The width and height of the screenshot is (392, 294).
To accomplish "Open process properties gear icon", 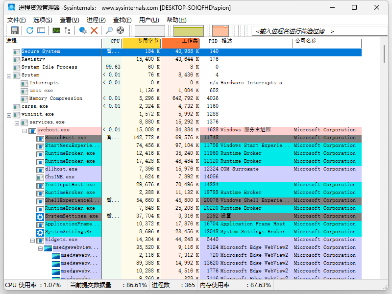I will [82, 30].
